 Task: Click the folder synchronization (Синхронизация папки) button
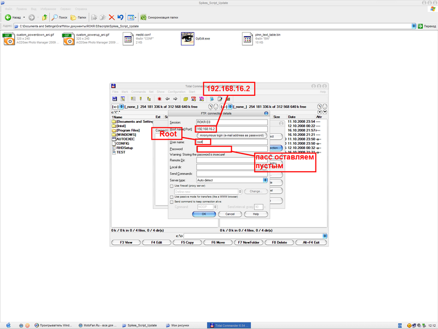tap(159, 18)
